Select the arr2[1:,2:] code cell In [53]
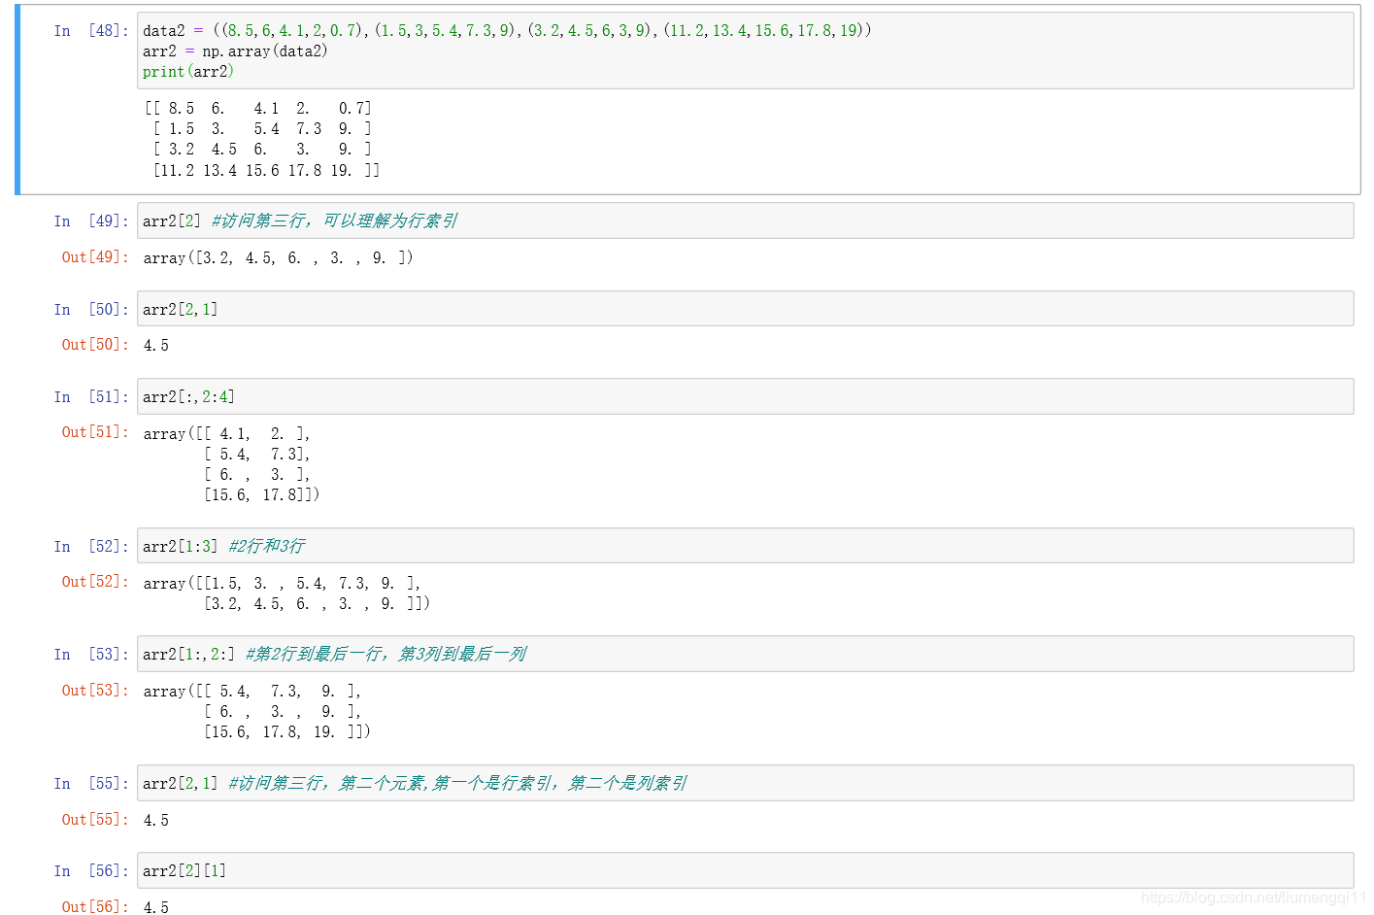The image size is (1374, 915). [x=745, y=654]
